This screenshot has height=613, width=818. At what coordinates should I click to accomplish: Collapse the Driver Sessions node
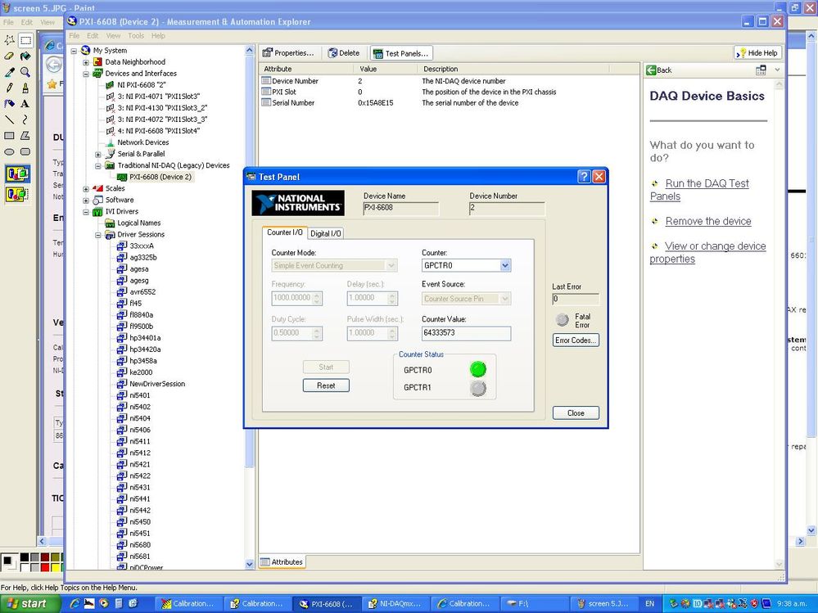[98, 235]
